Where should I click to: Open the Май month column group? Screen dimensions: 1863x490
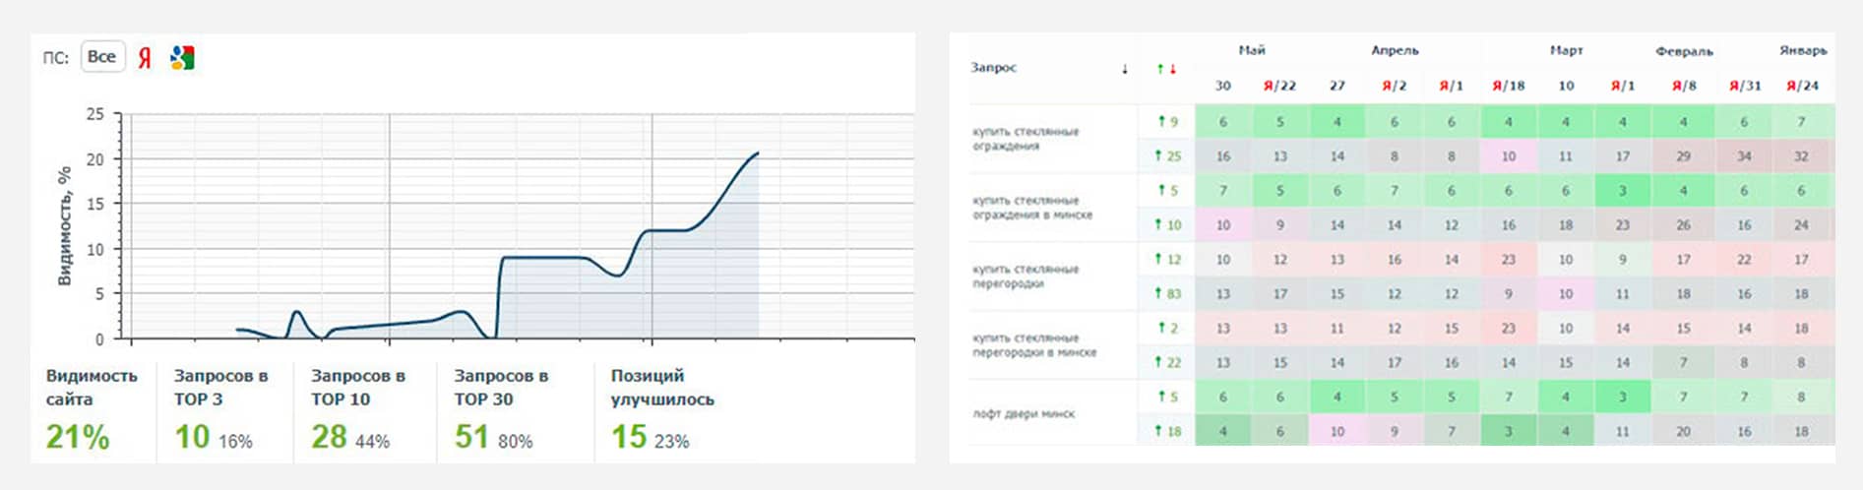(x=1252, y=50)
